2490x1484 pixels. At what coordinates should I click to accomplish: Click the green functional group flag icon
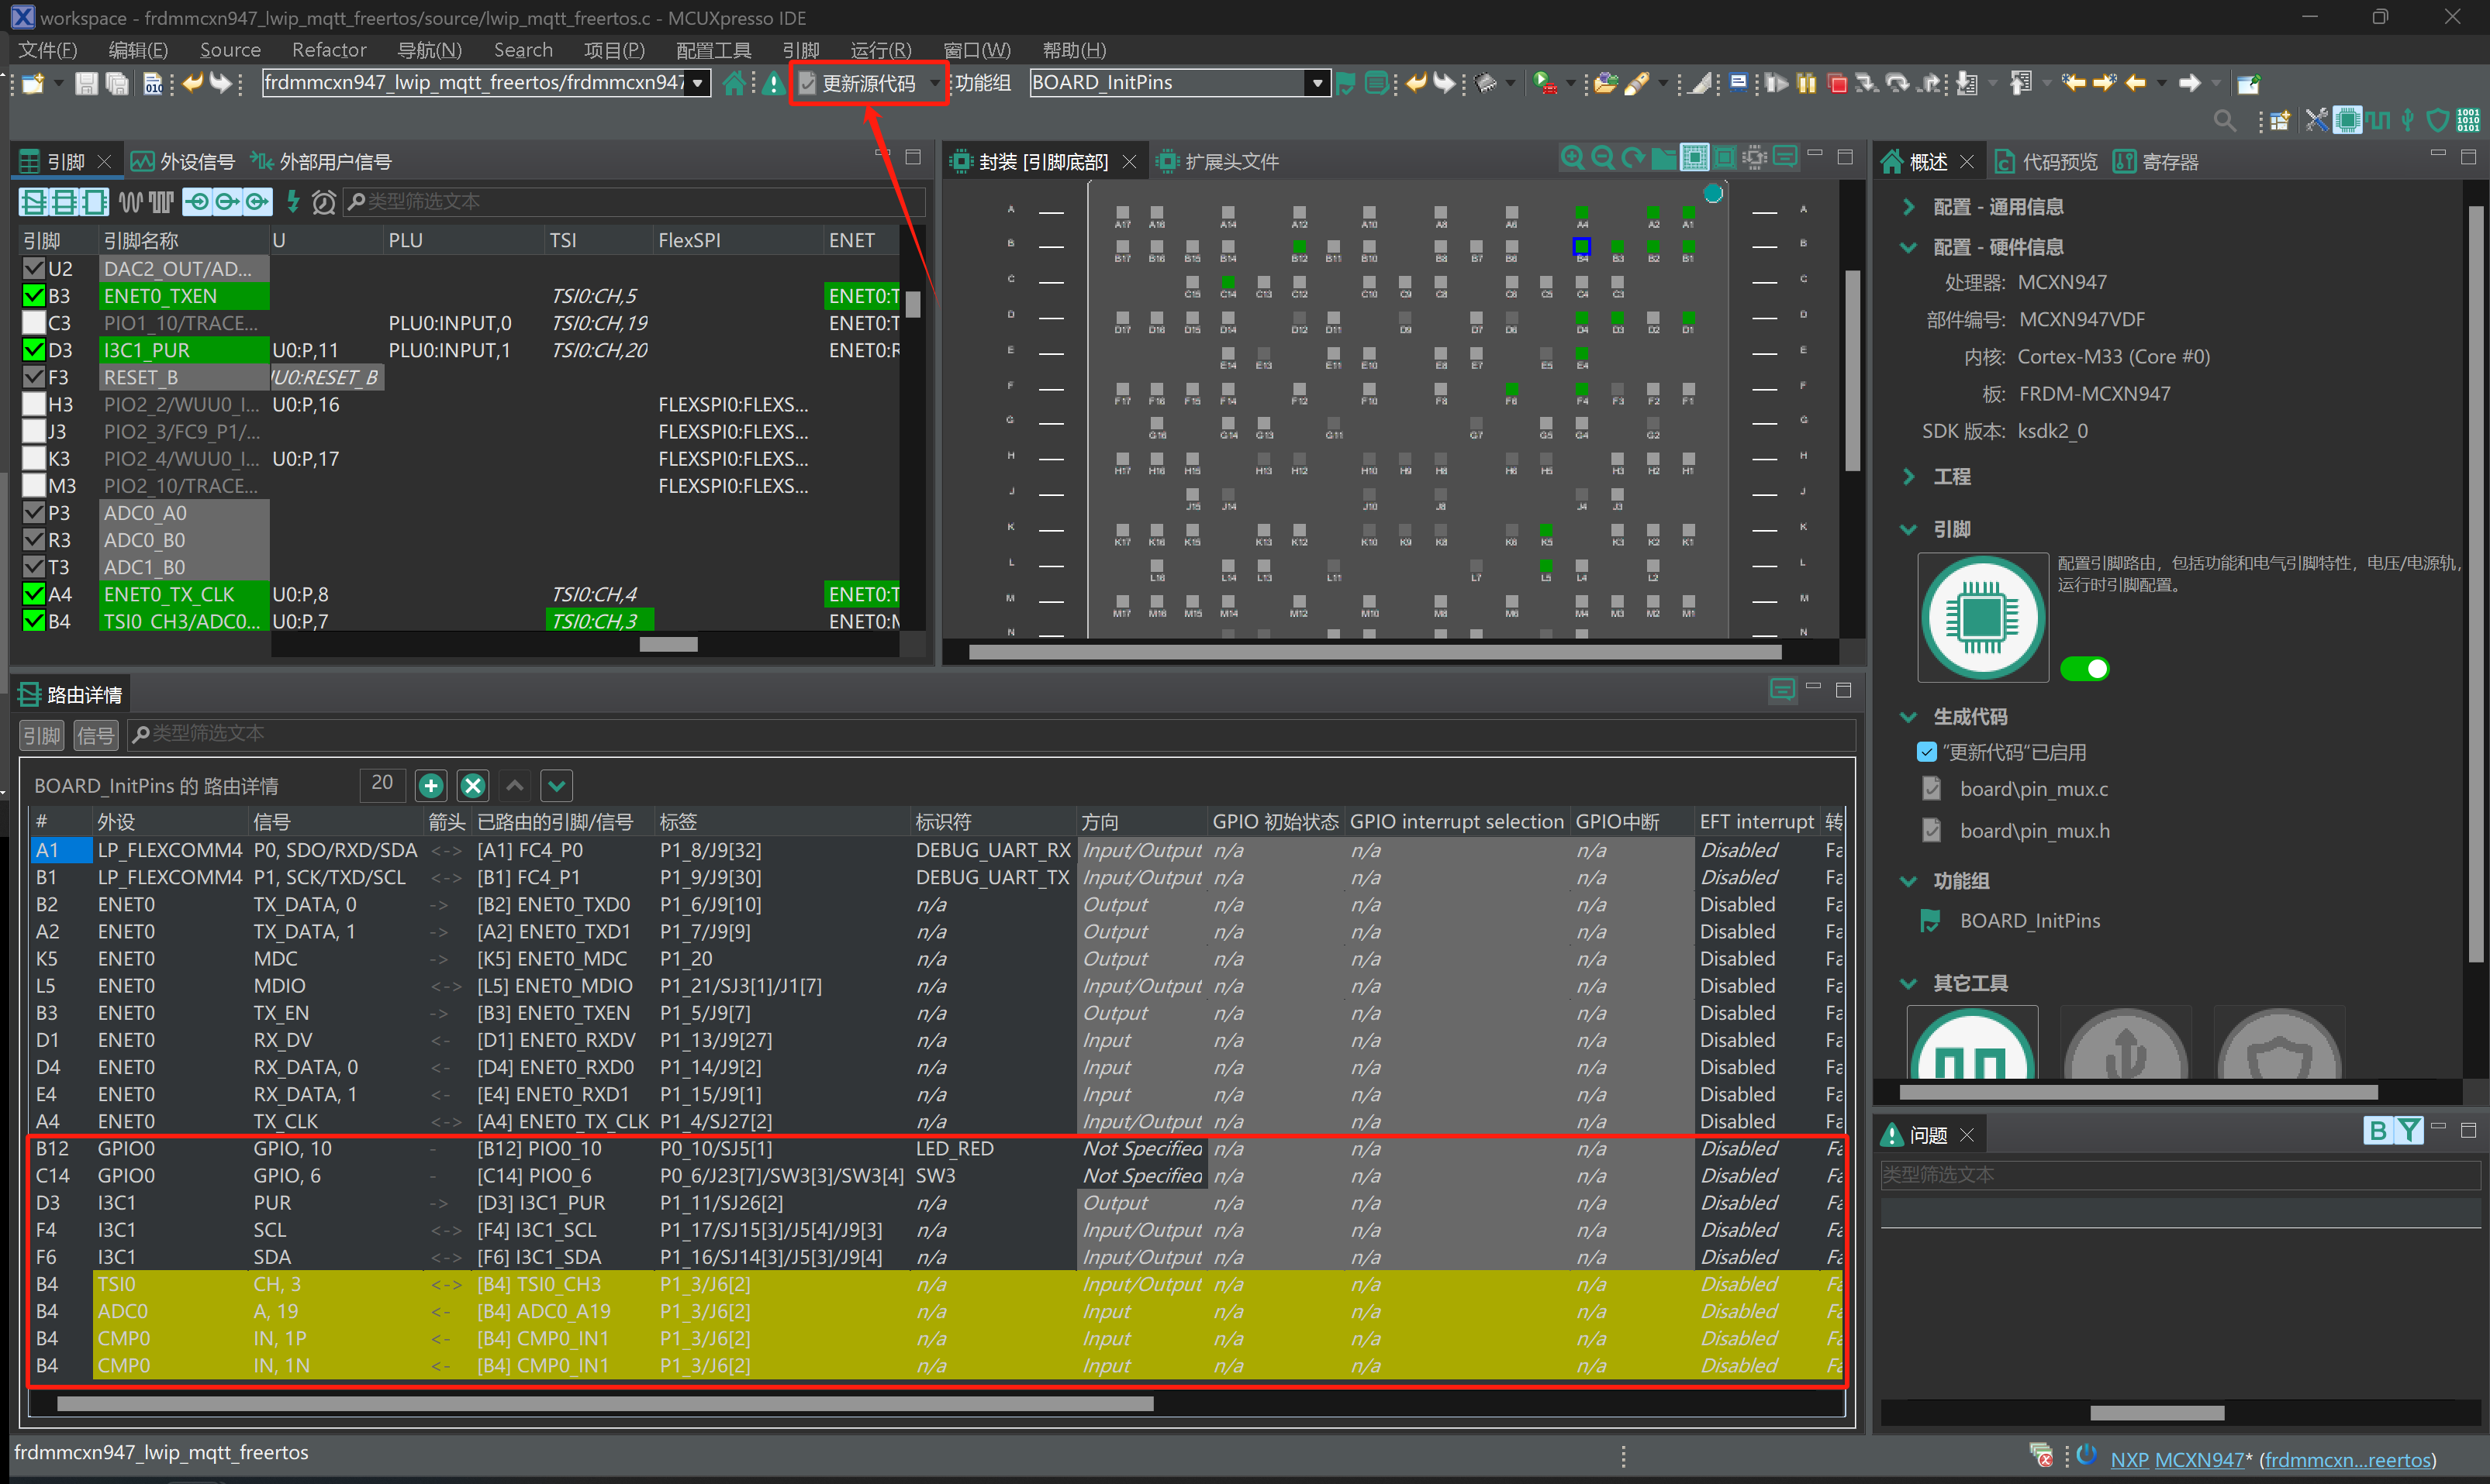point(1345,84)
